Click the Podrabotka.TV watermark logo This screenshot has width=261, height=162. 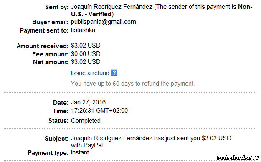pos(238,158)
